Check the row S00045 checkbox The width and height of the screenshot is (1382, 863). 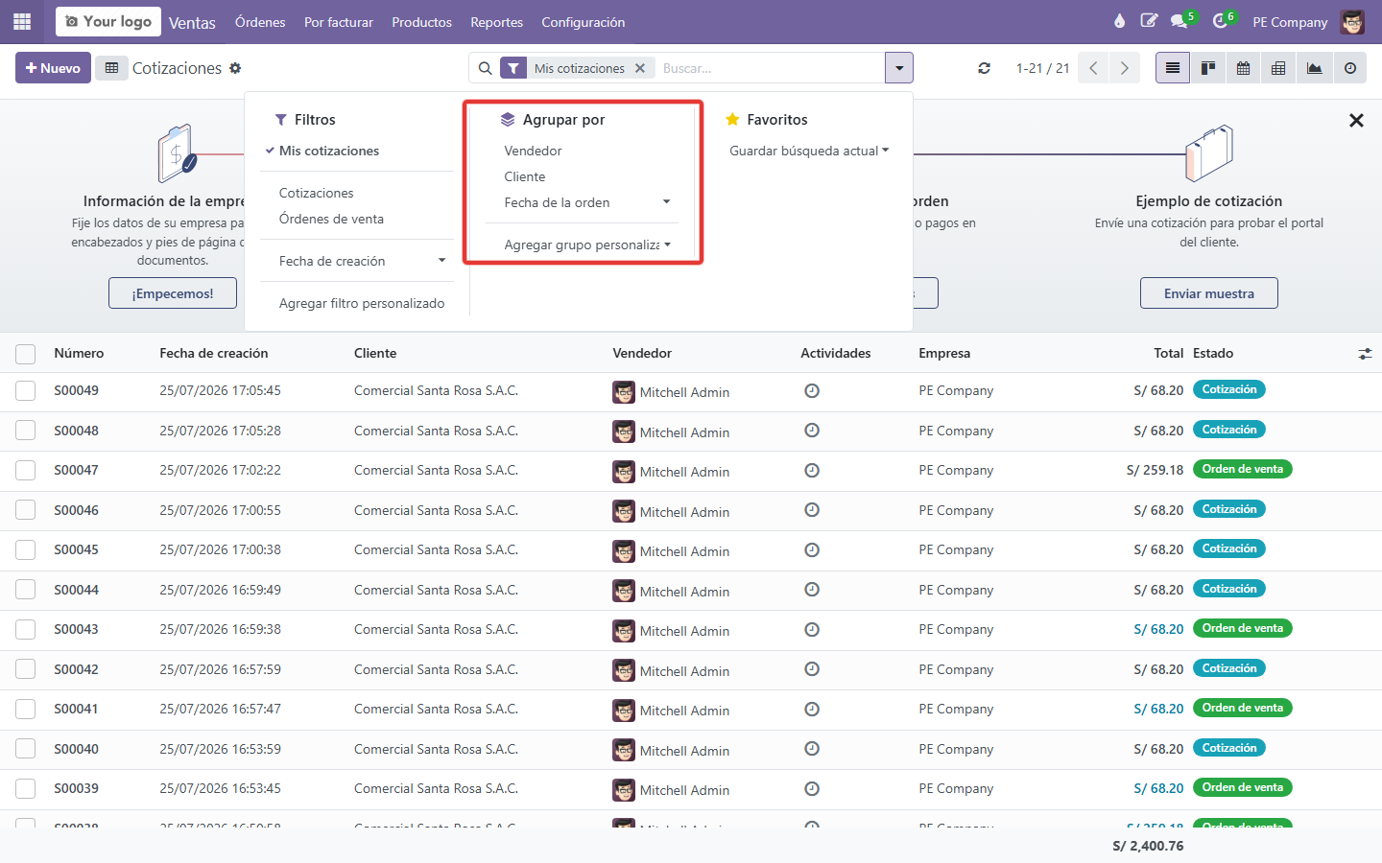pyautogui.click(x=26, y=550)
